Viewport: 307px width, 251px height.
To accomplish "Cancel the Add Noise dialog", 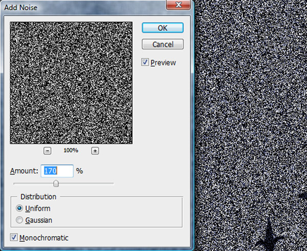I will click(163, 44).
